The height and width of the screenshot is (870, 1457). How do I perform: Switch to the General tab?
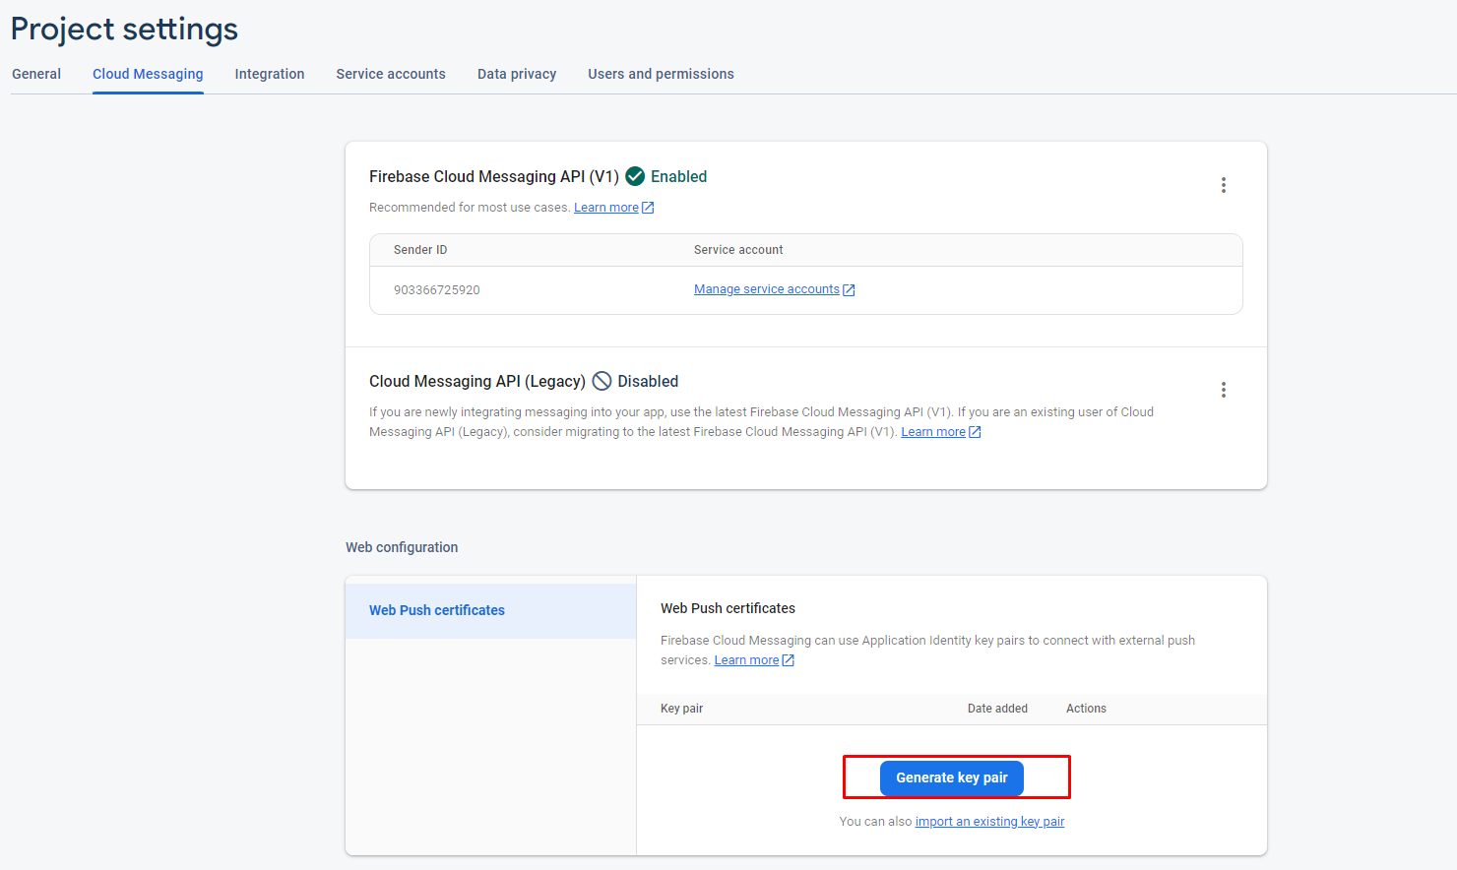point(36,74)
